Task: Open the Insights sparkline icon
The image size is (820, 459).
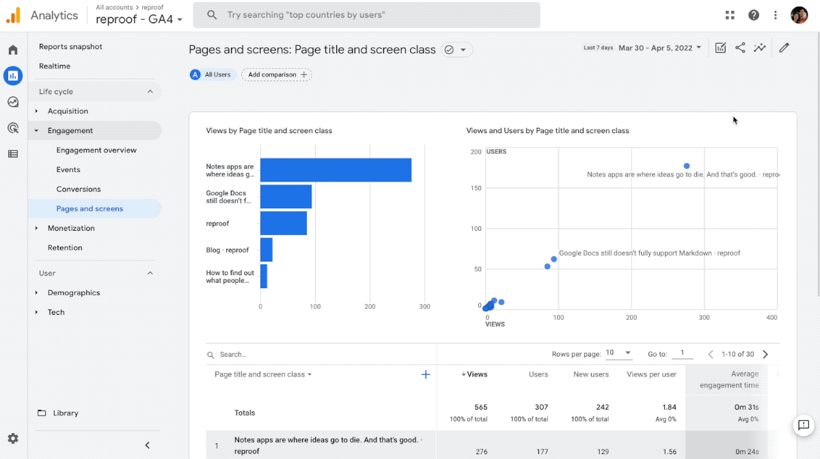Action: pos(760,48)
